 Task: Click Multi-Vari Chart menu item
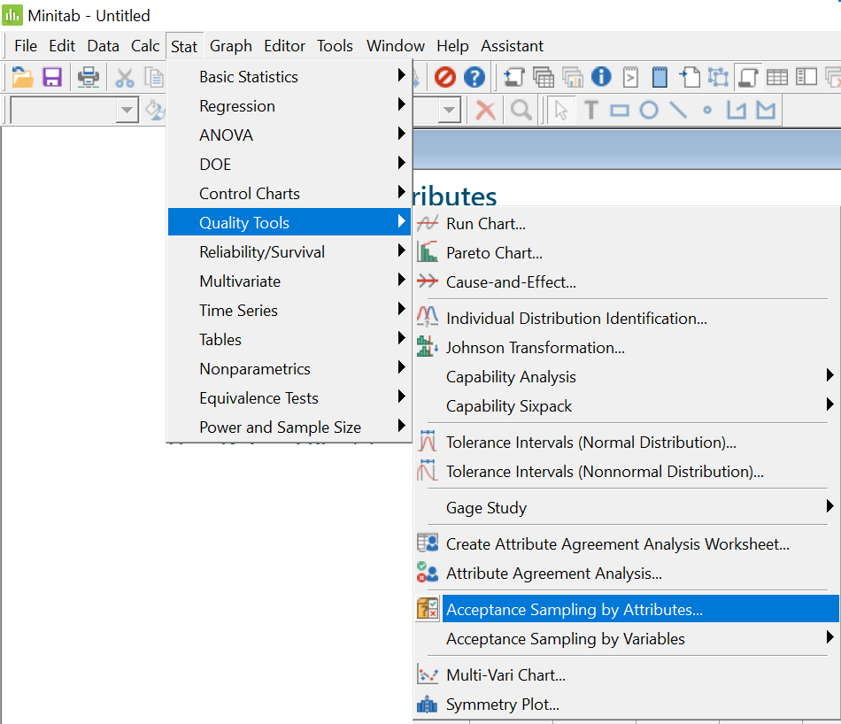(x=505, y=675)
